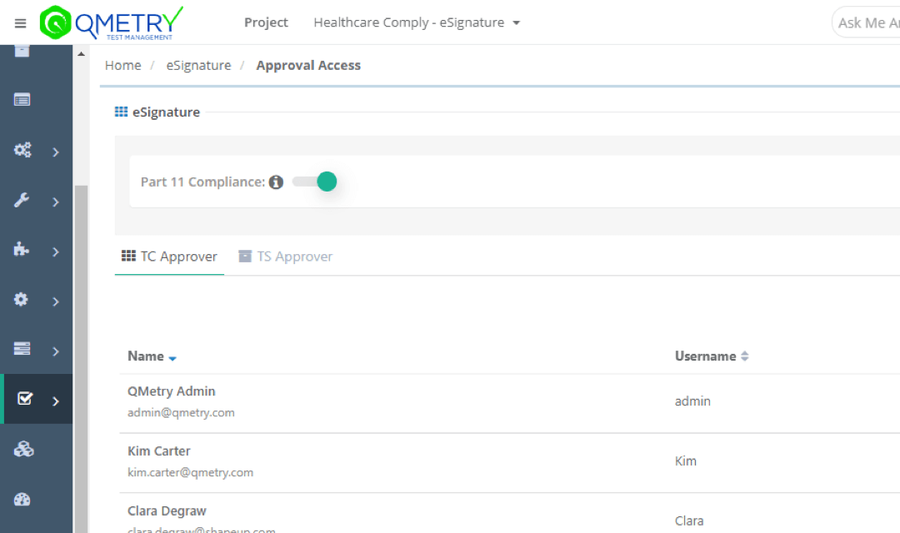Open the Healthcare Comply project dropdown
The height and width of the screenshot is (533, 900).
tap(417, 23)
